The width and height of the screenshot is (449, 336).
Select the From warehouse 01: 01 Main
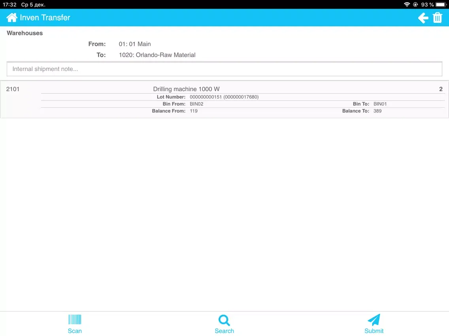click(x=135, y=44)
